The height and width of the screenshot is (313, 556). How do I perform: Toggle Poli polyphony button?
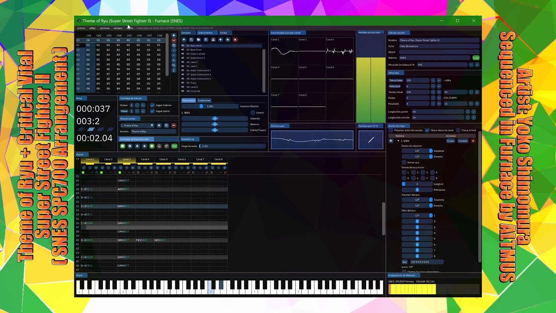tap(174, 146)
